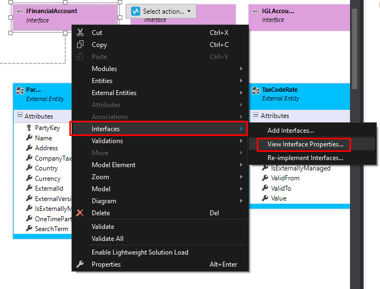Click the PartyKey key icon

point(29,128)
